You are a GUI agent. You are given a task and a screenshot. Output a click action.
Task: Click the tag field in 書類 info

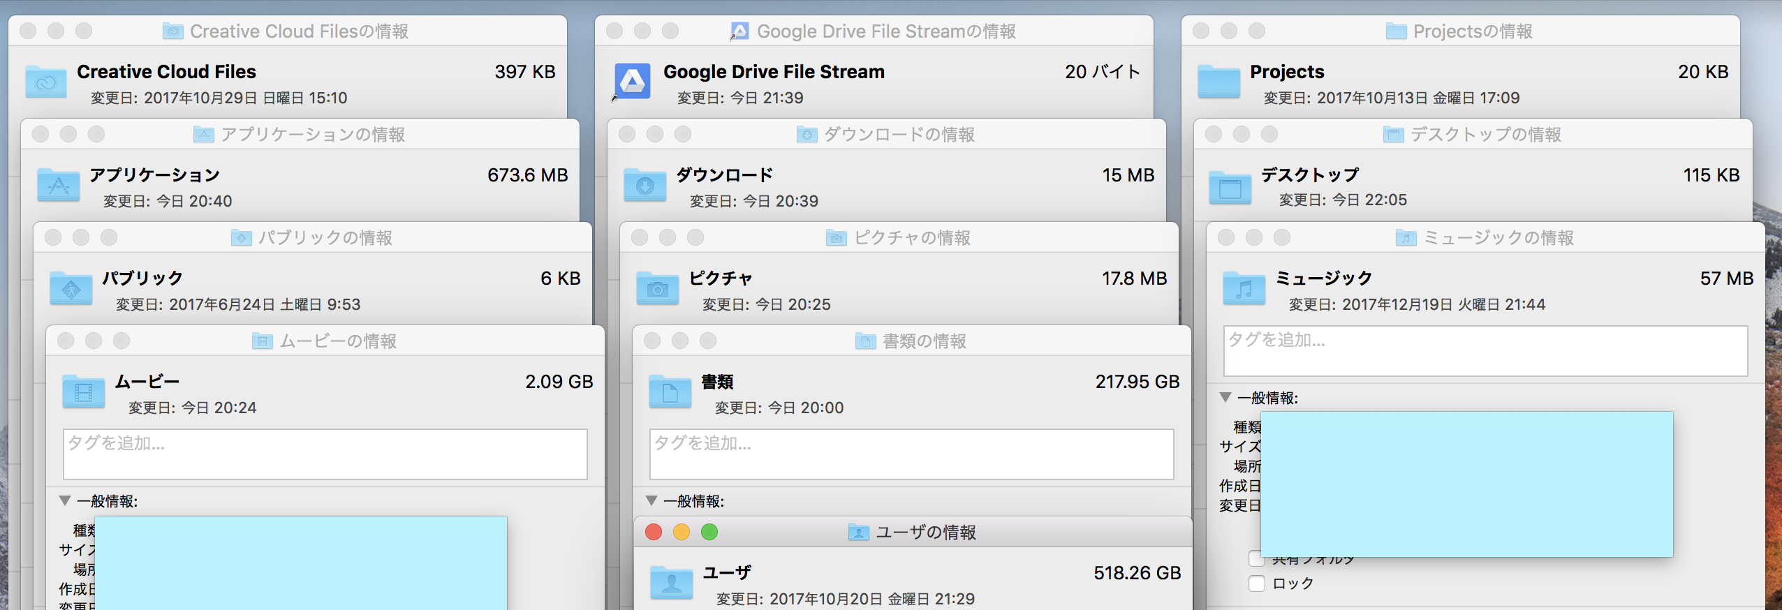click(911, 454)
